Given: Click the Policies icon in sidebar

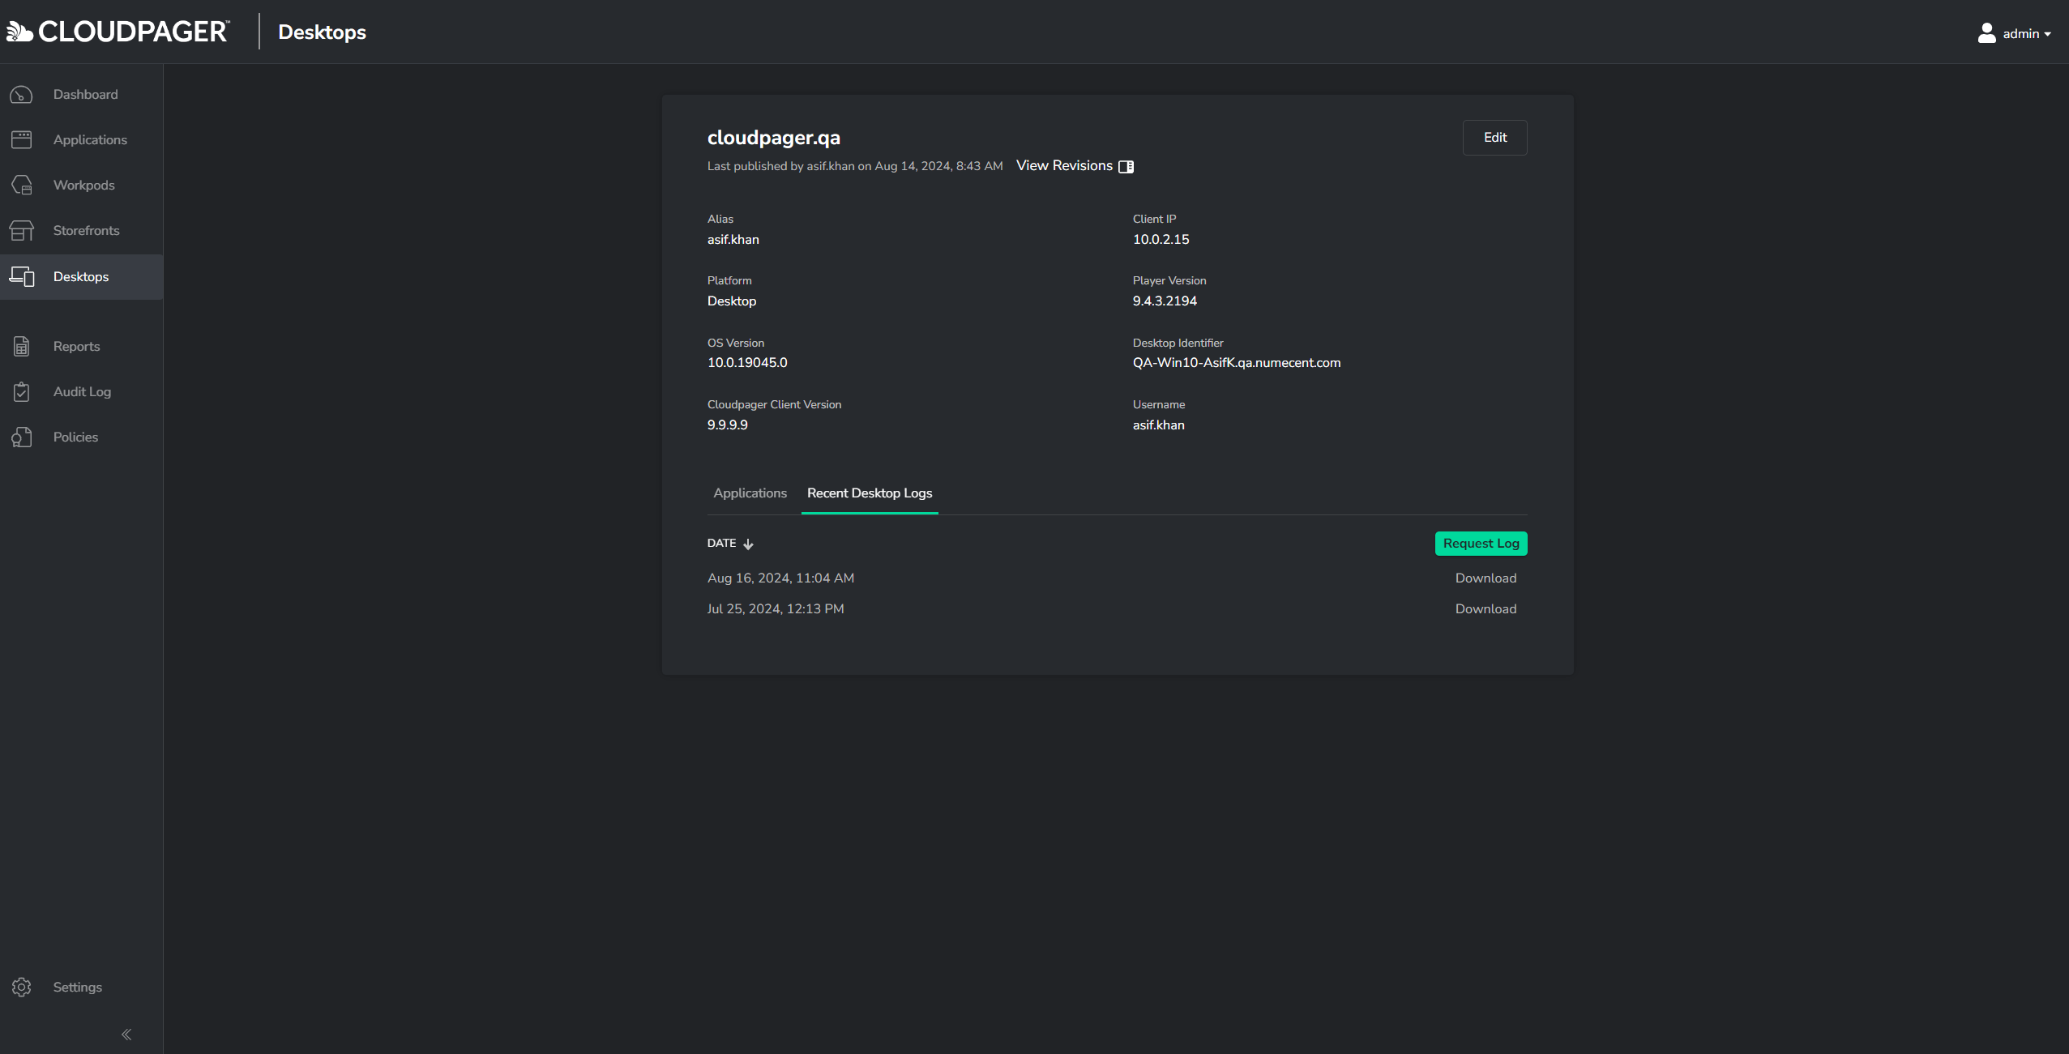Looking at the screenshot, I should [x=22, y=437].
